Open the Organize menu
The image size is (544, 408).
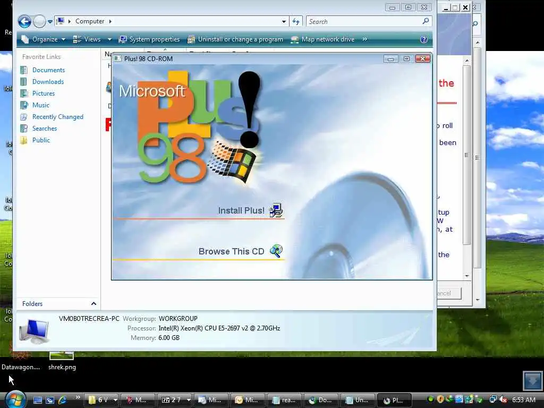(44, 39)
